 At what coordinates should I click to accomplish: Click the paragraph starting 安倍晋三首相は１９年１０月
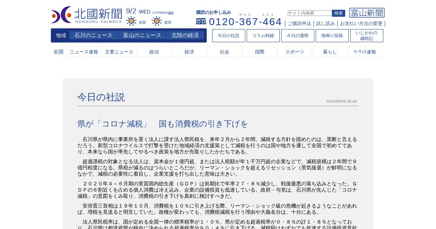click(x=217, y=209)
